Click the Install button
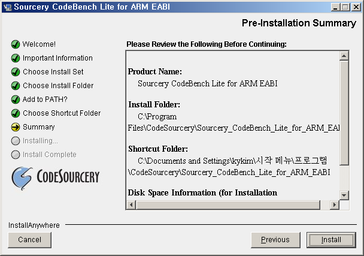364x256 pixels. click(x=331, y=240)
